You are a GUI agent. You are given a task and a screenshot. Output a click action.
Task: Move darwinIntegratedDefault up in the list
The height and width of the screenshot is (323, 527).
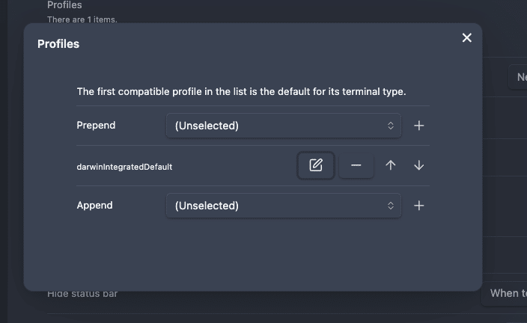[391, 165]
